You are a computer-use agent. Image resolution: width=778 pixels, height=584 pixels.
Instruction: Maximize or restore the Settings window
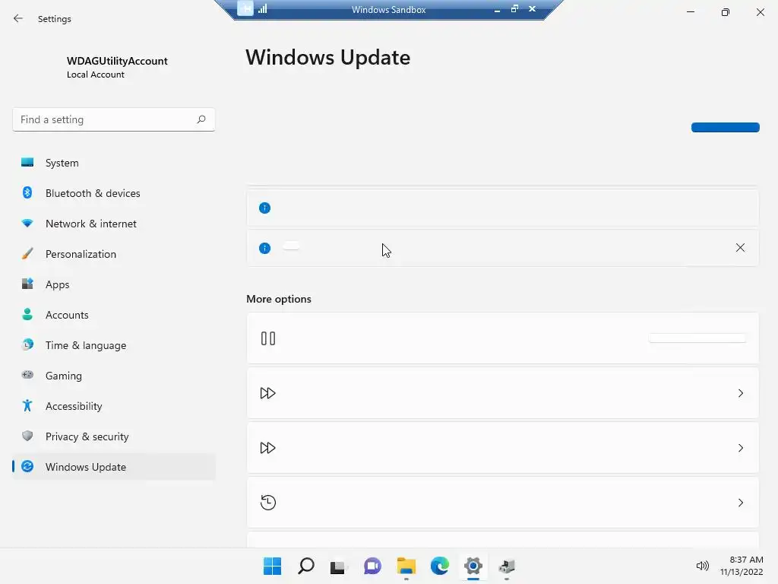click(725, 12)
